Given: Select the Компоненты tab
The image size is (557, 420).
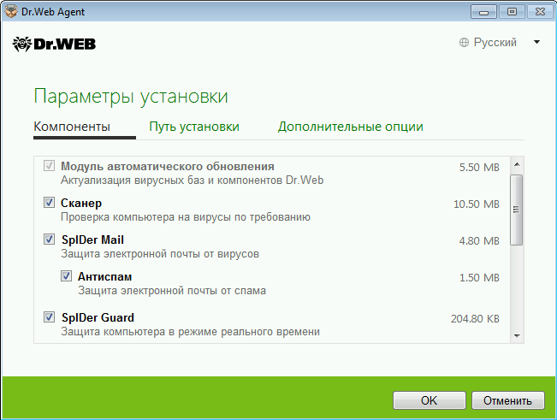Looking at the screenshot, I should pyautogui.click(x=72, y=127).
